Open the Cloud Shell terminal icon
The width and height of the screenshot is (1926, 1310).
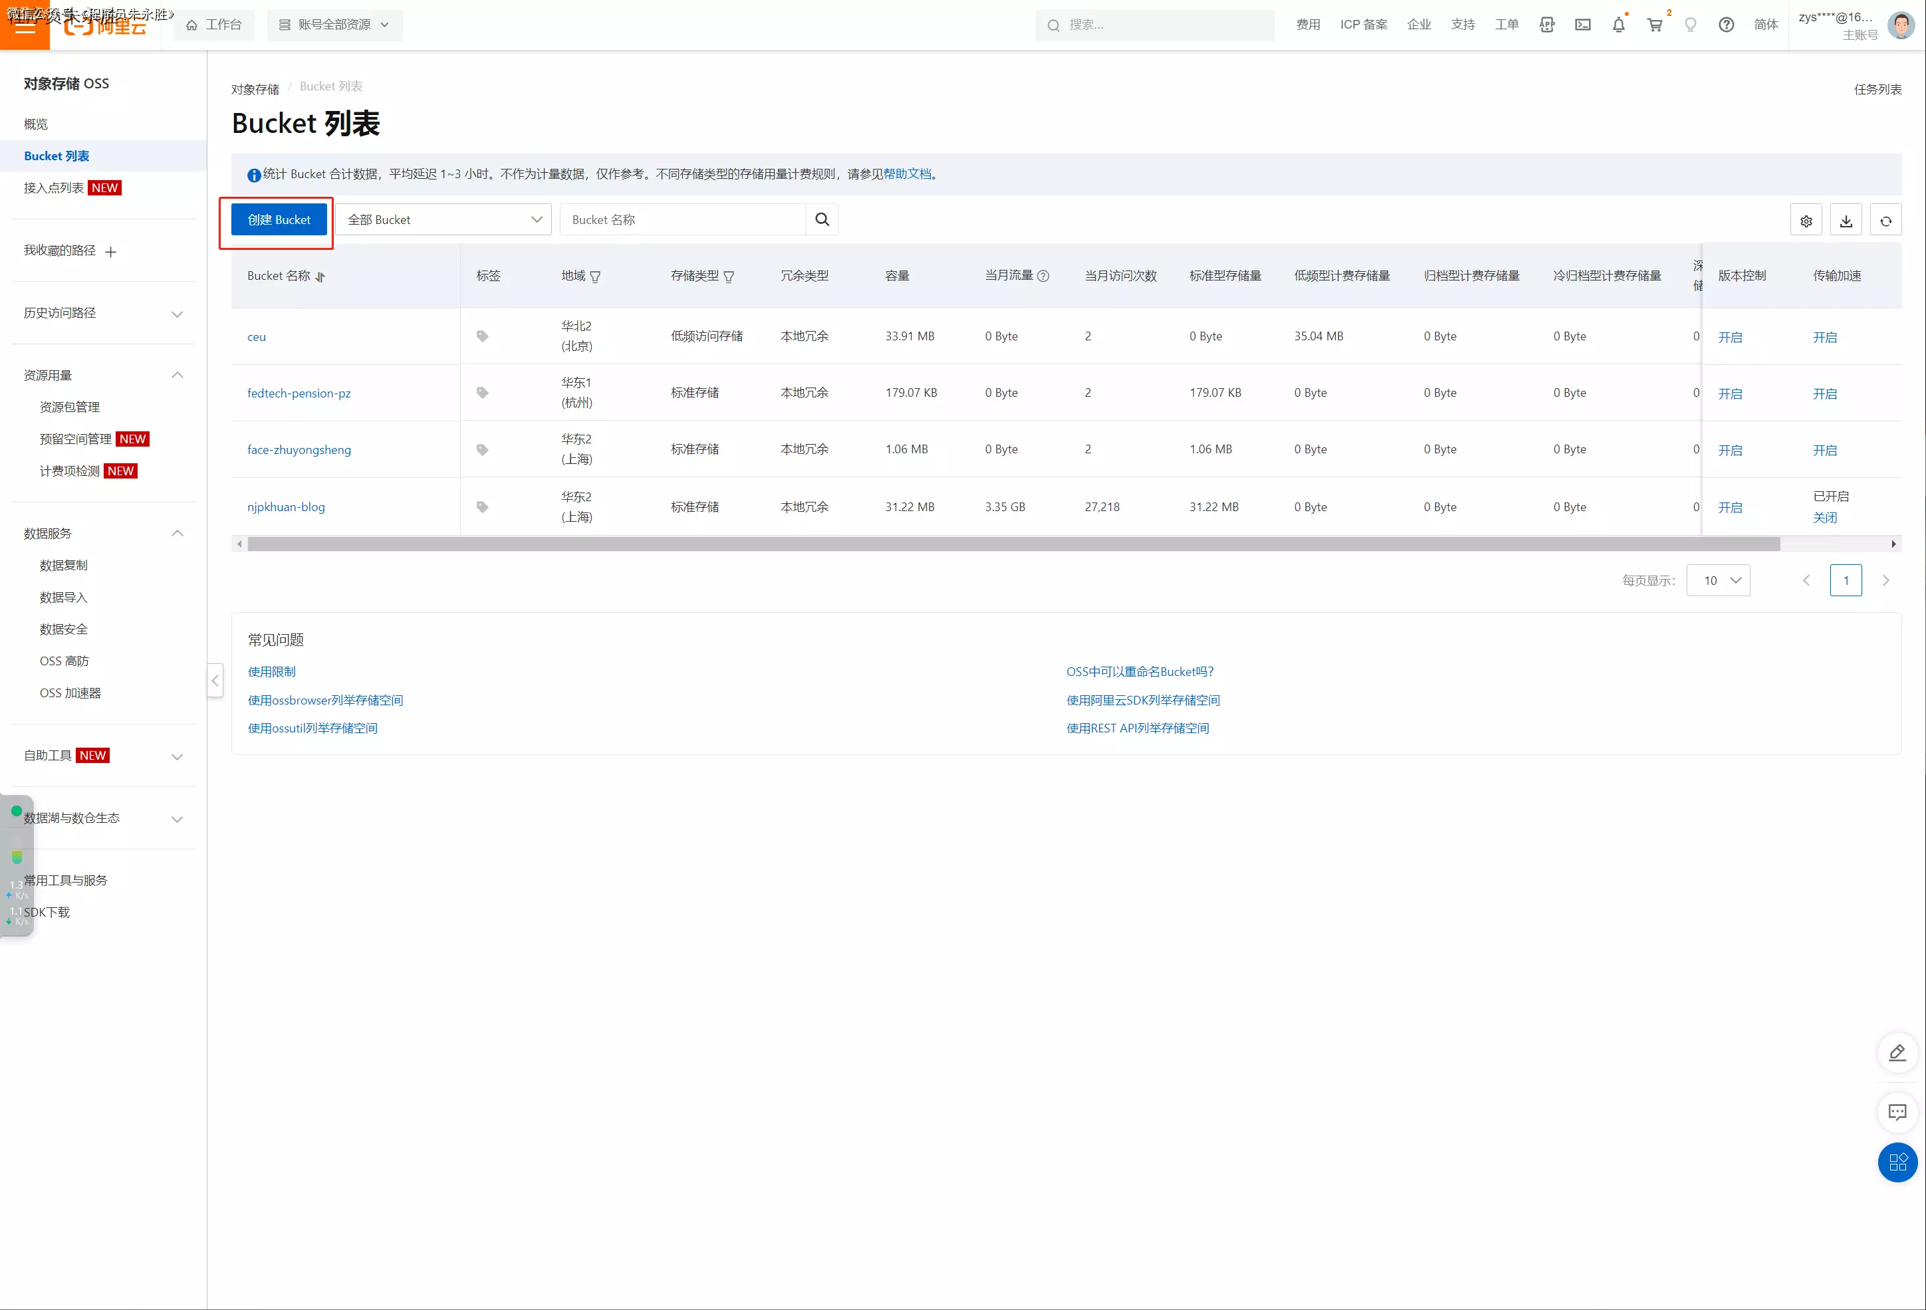point(1583,25)
